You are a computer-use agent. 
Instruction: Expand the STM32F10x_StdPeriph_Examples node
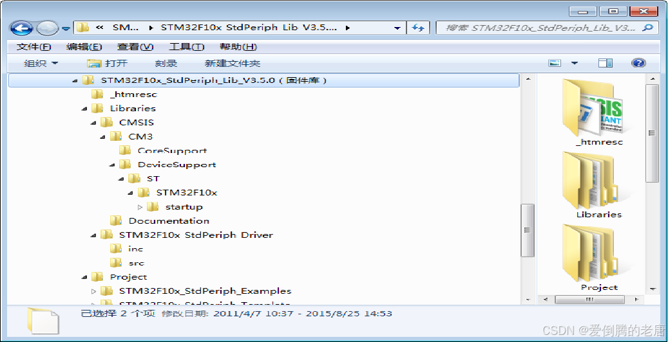click(93, 291)
